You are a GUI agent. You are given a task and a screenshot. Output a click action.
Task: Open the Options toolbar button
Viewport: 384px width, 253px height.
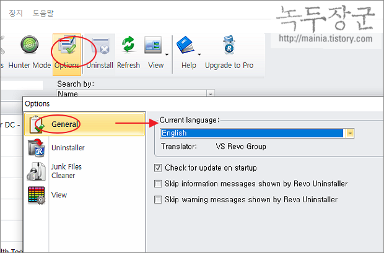click(67, 54)
